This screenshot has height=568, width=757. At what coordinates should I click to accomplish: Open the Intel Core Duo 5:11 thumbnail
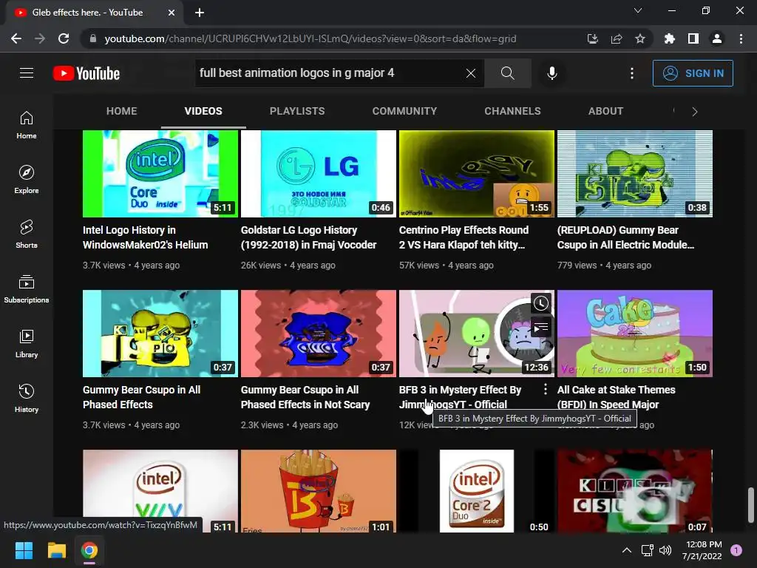pos(160,174)
